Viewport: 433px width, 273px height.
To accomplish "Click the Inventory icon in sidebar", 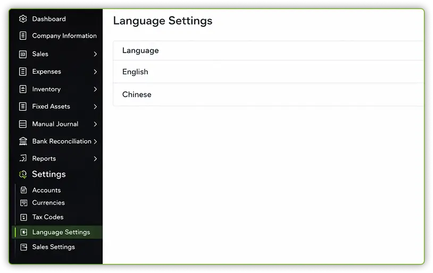I will (x=23, y=89).
